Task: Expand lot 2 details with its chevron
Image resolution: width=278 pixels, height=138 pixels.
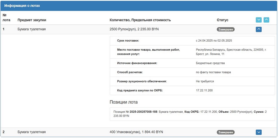Action: pos(259,132)
